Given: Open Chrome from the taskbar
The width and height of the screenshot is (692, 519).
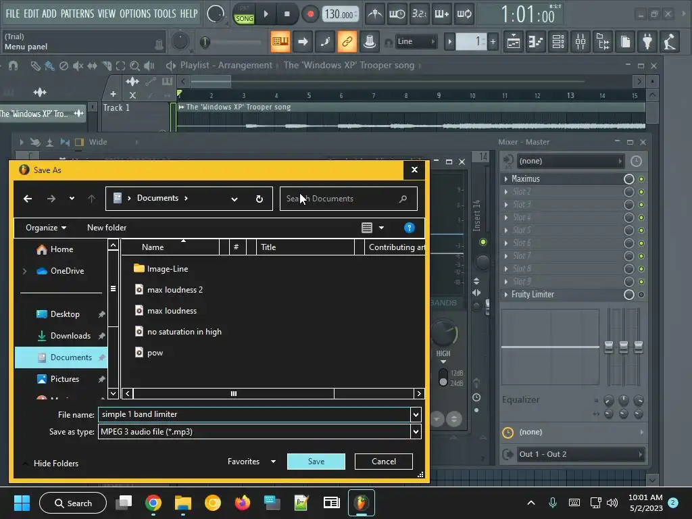Looking at the screenshot, I should coord(153,503).
